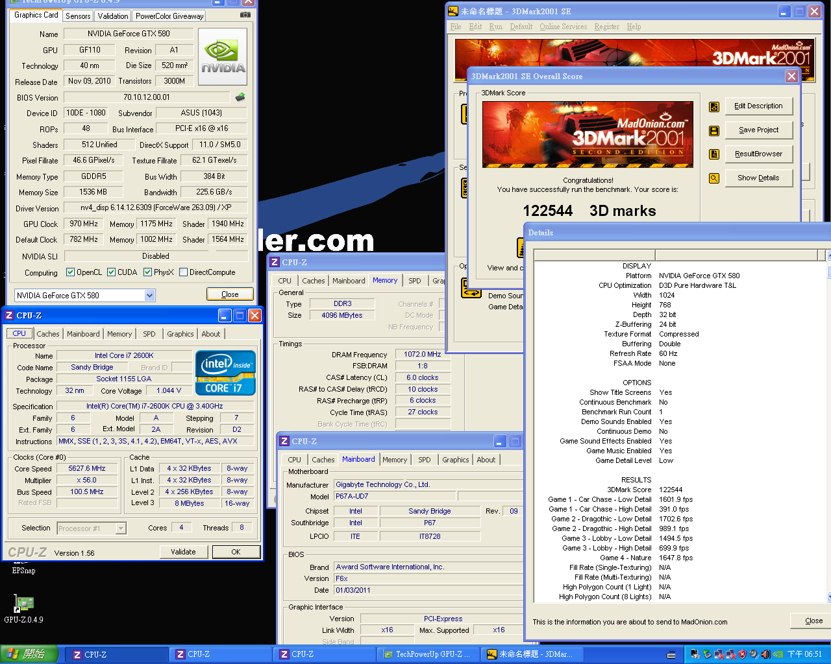
Task: Click the magnifier icon beside Show Details
Action: click(714, 178)
